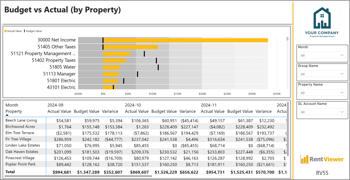Screen dimensions: 350x180
Task: Open the Month slicer dropdown
Action: [x=322, y=55]
